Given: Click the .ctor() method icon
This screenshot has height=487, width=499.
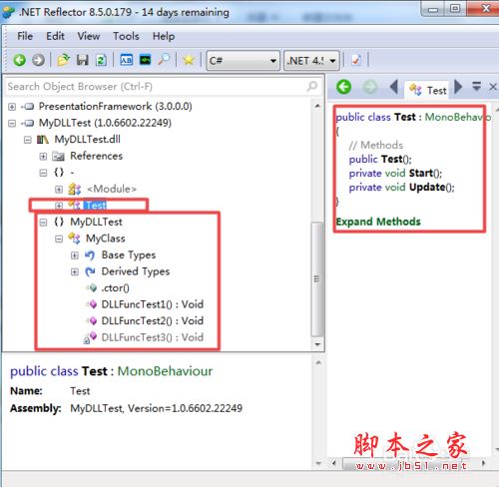Looking at the screenshot, I should click(92, 287).
